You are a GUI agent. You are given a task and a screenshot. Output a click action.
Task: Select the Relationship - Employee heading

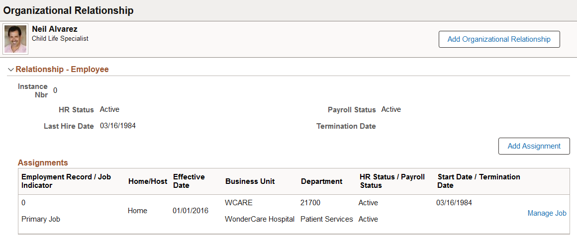(62, 70)
